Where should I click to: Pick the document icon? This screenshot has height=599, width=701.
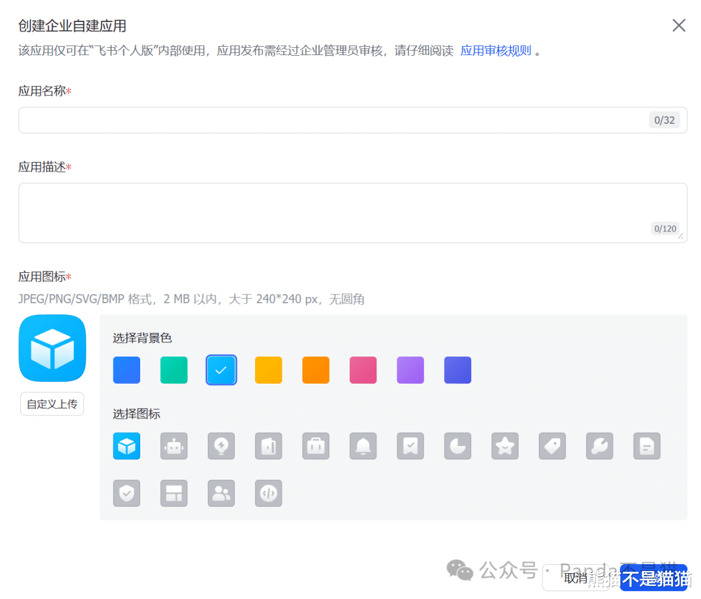coord(647,446)
